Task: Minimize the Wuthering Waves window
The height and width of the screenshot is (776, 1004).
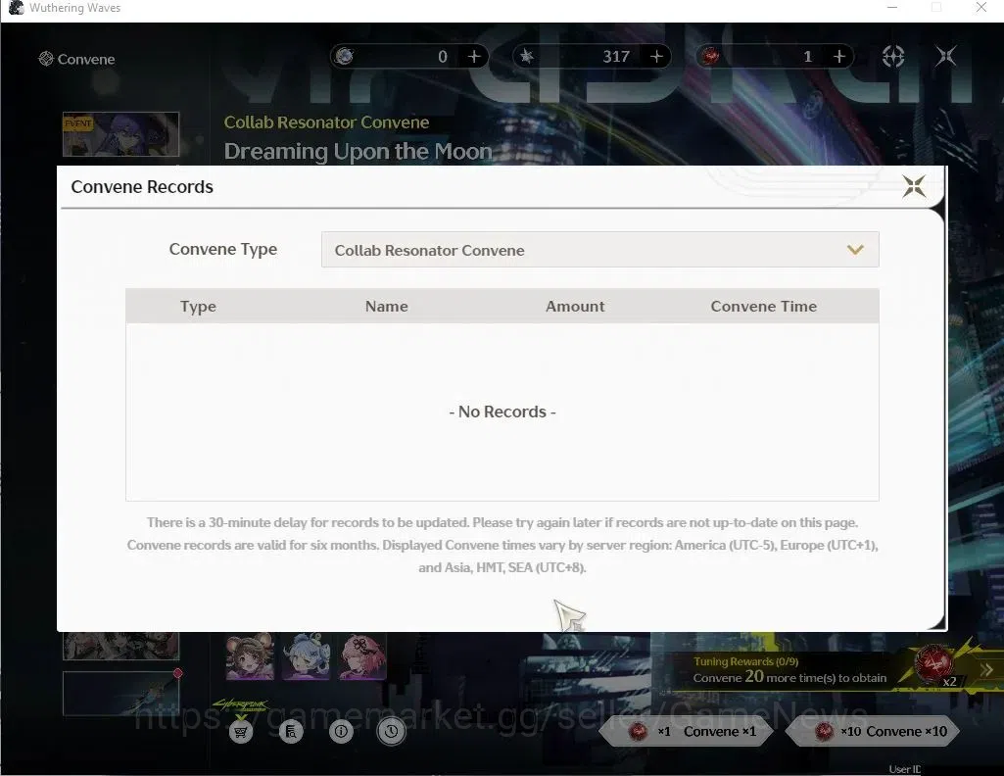Action: tap(892, 8)
